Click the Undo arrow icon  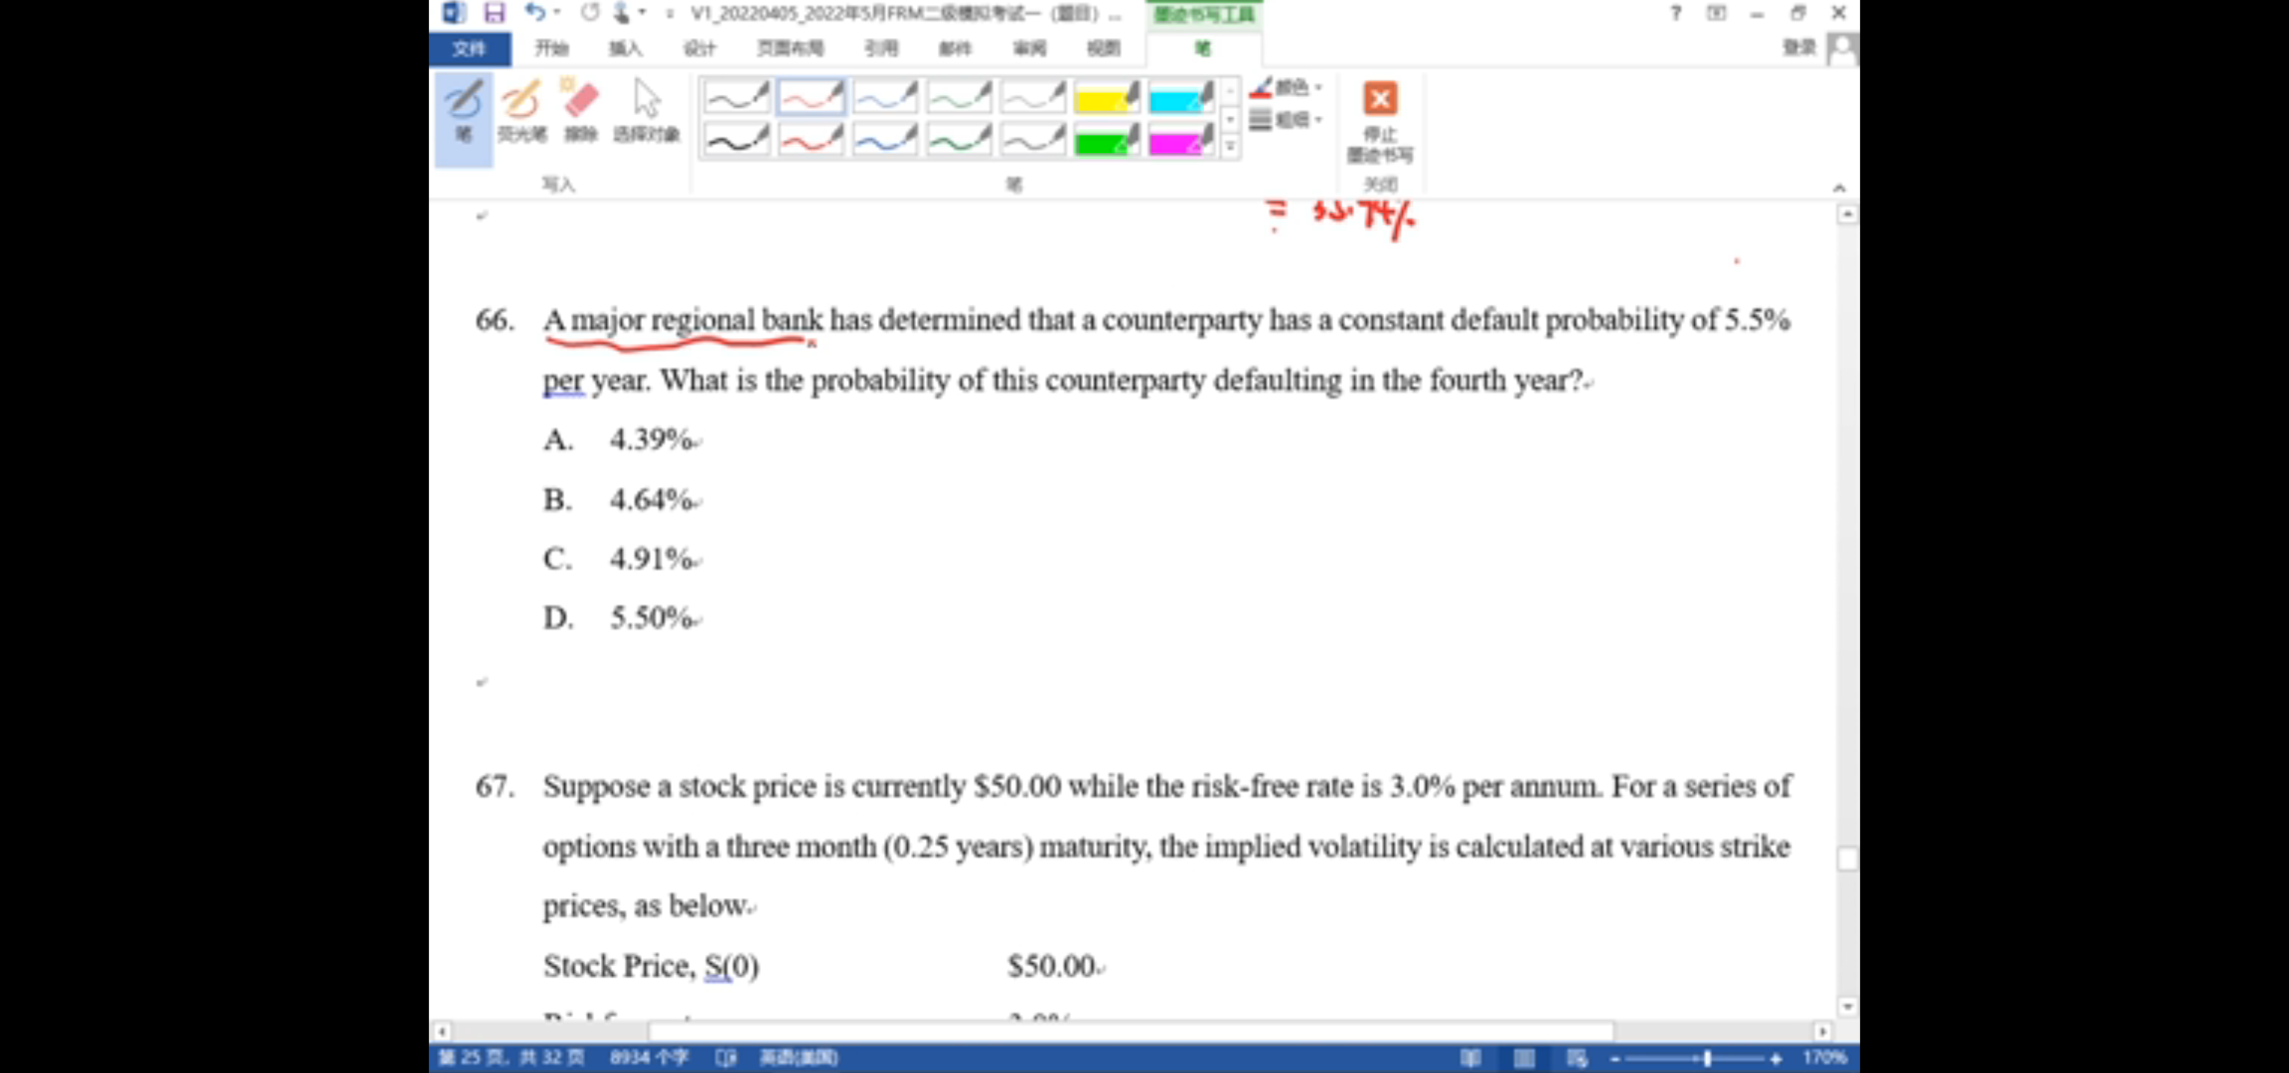535,13
